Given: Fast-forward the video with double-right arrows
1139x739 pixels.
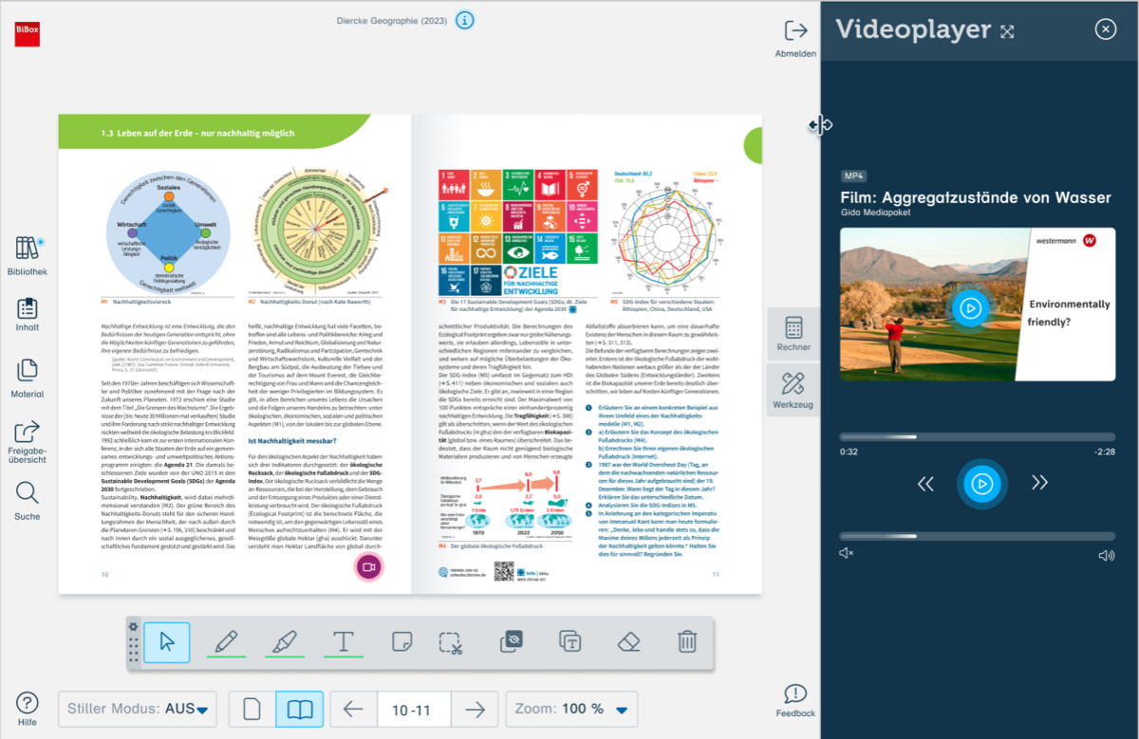Looking at the screenshot, I should [1039, 483].
